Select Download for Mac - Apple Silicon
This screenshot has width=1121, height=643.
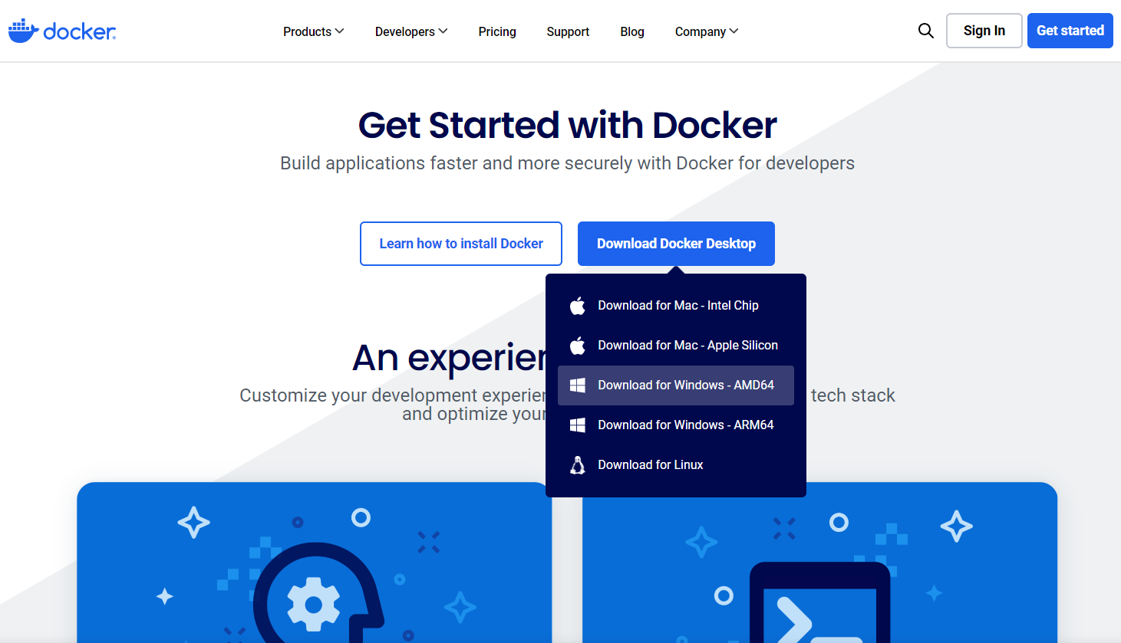click(x=676, y=346)
